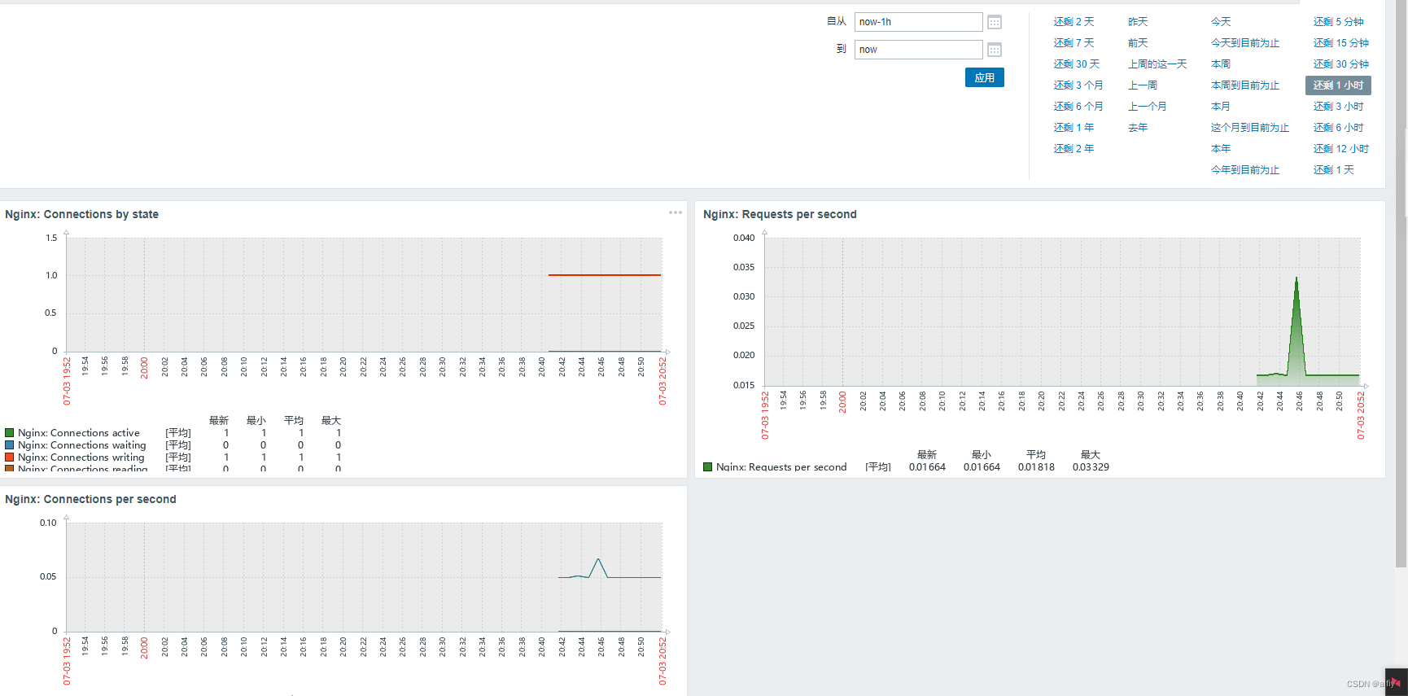Click the Nginx: Connections waiting legend label
The width and height of the screenshot is (1408, 696).
[x=82, y=445]
